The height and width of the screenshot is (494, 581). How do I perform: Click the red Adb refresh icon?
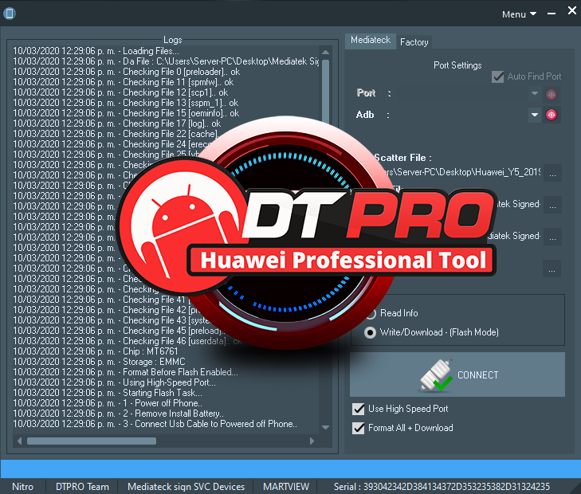click(552, 115)
